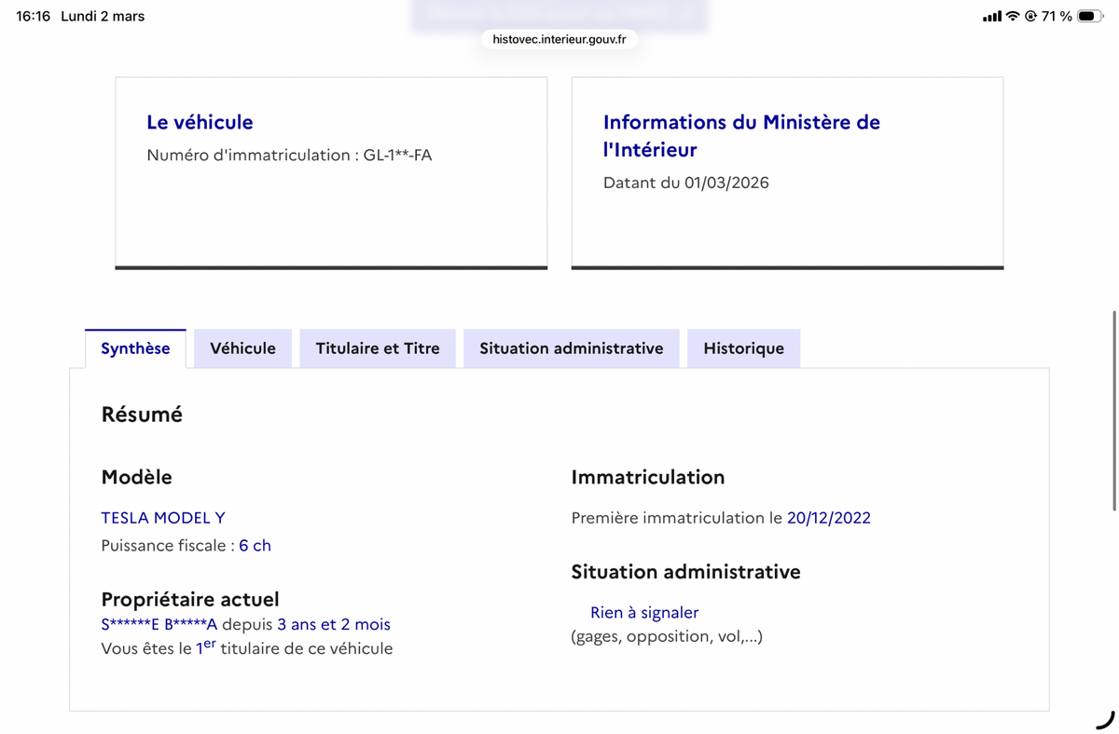Click the Propriétaire actuel heading
The width and height of the screenshot is (1119, 734).
[x=190, y=599]
